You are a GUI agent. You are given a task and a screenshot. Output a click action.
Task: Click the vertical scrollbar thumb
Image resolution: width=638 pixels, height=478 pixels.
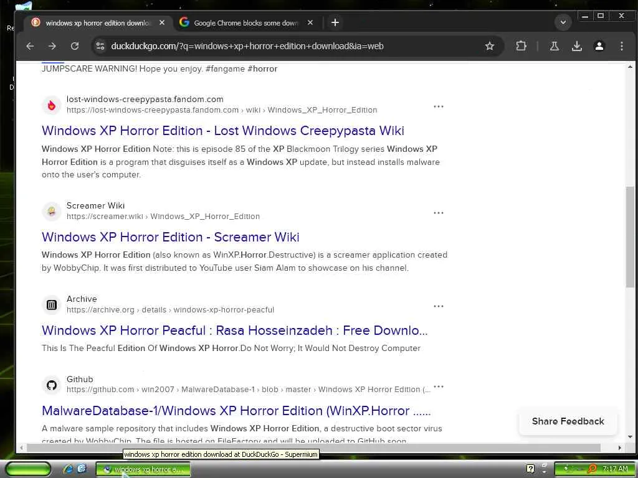click(630, 238)
